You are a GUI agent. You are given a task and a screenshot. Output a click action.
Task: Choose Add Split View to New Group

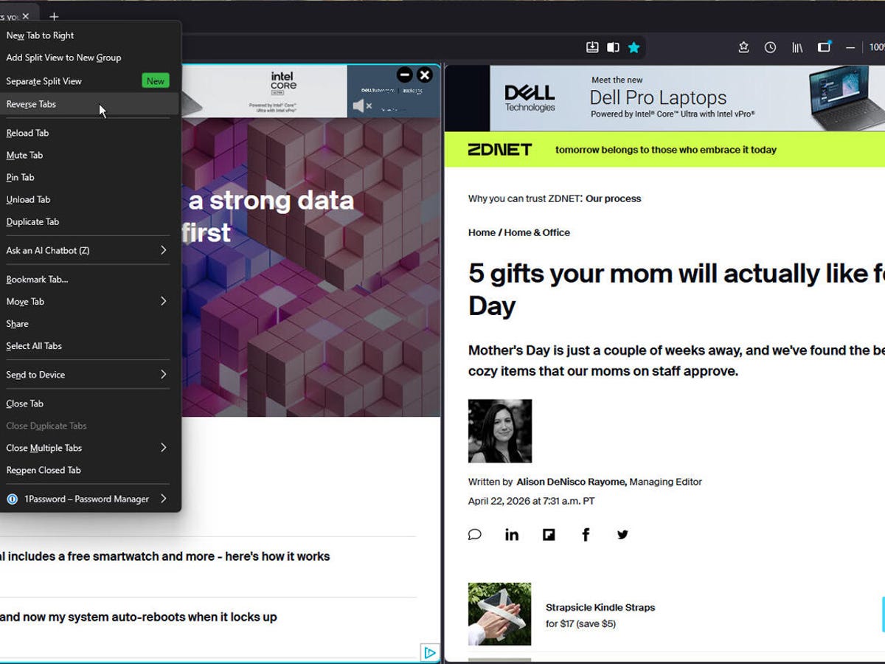(89, 58)
